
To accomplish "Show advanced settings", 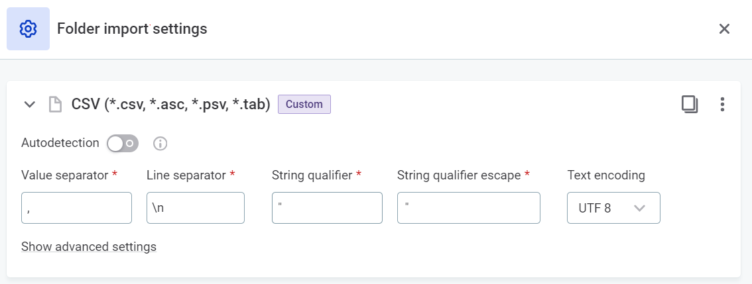I will [89, 247].
